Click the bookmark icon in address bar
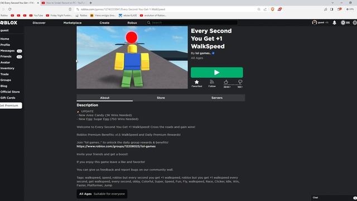357x201 pixels. click(70, 9)
